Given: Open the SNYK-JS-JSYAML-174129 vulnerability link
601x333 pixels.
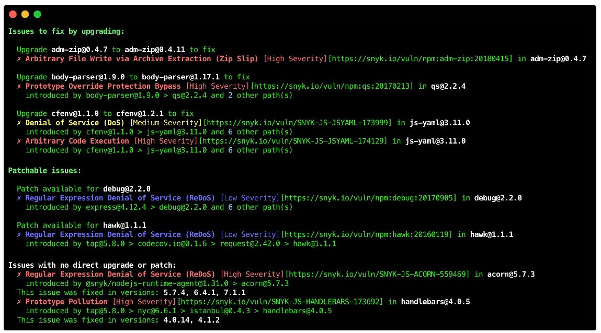Looking at the screenshot, I should [x=293, y=141].
